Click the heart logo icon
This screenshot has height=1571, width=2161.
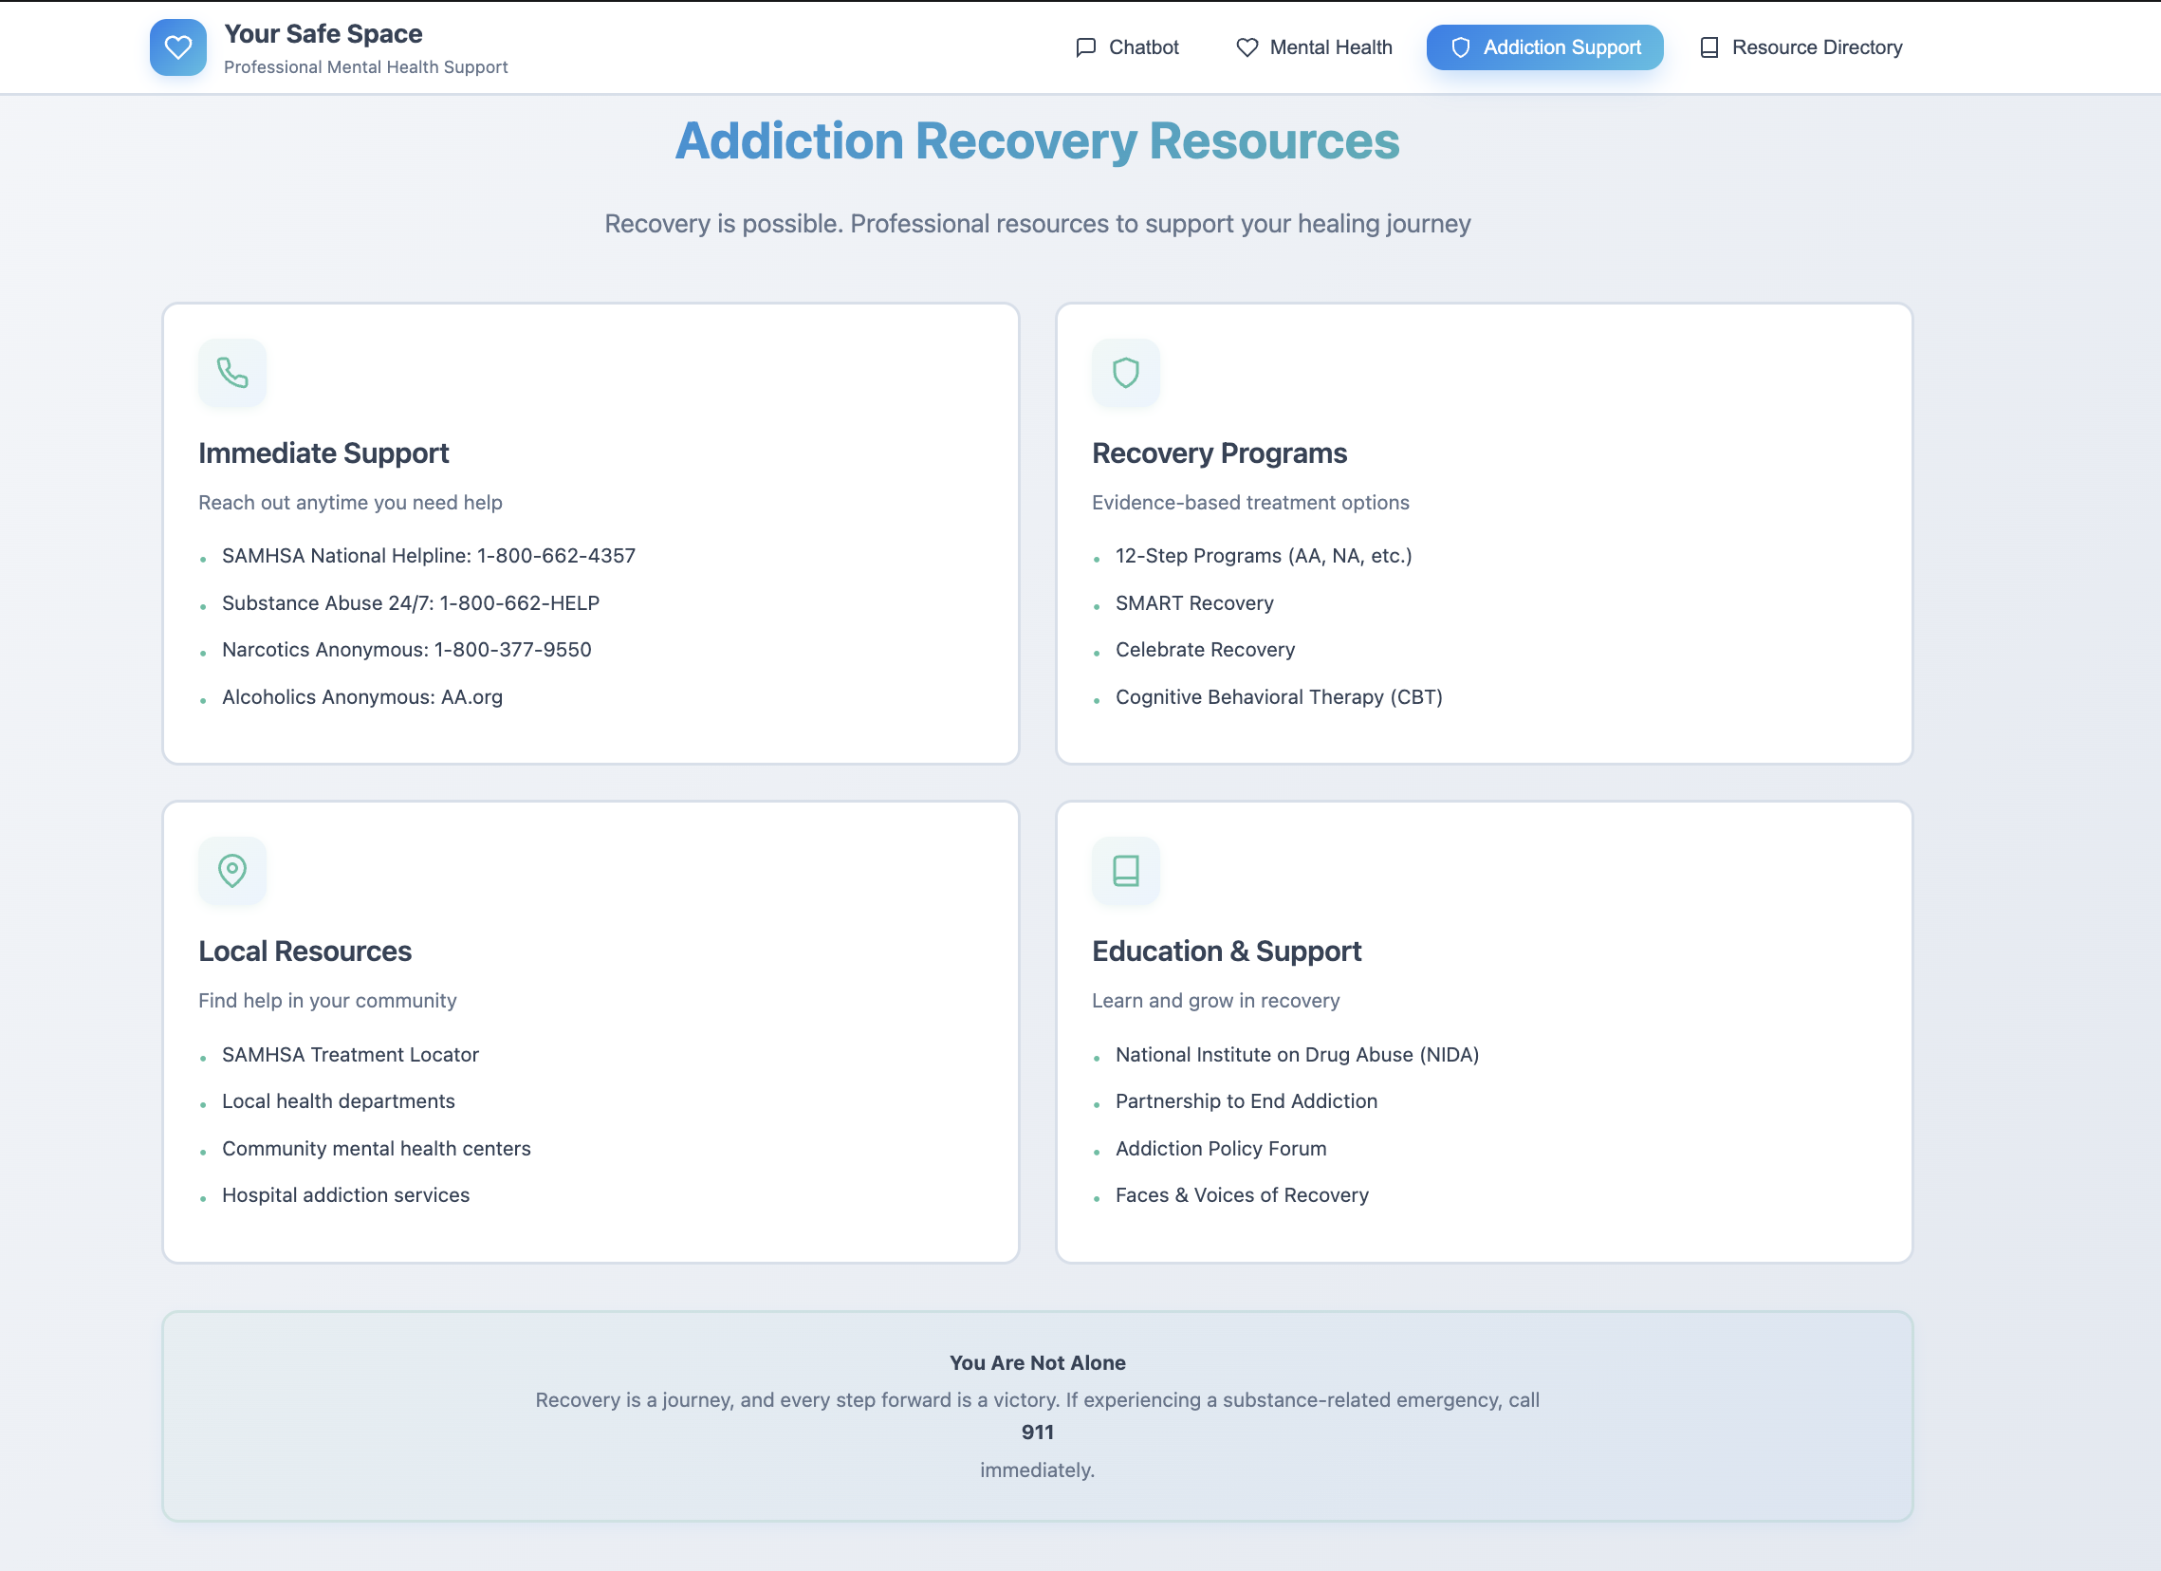(178, 47)
